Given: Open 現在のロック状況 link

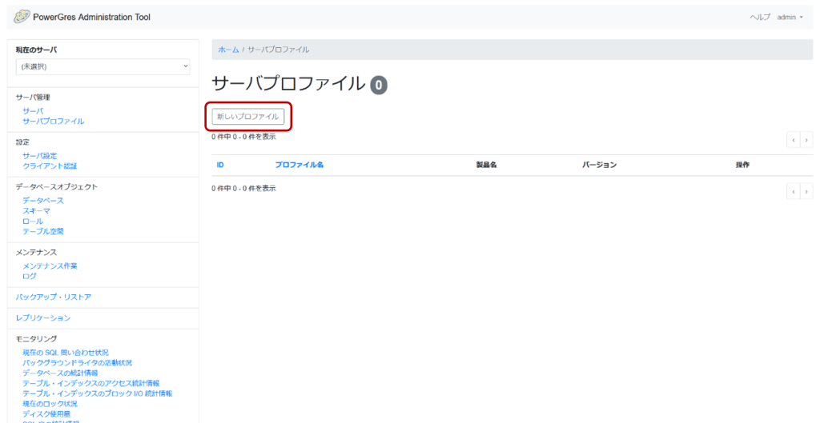Looking at the screenshot, I should [x=50, y=404].
